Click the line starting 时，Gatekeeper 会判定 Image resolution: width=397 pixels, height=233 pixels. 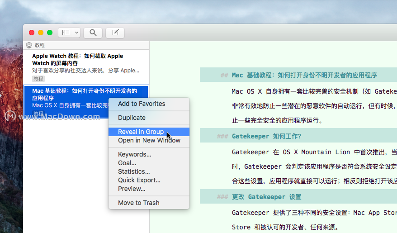(x=314, y=166)
